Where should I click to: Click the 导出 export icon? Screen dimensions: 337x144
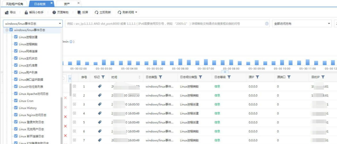pos(7,13)
